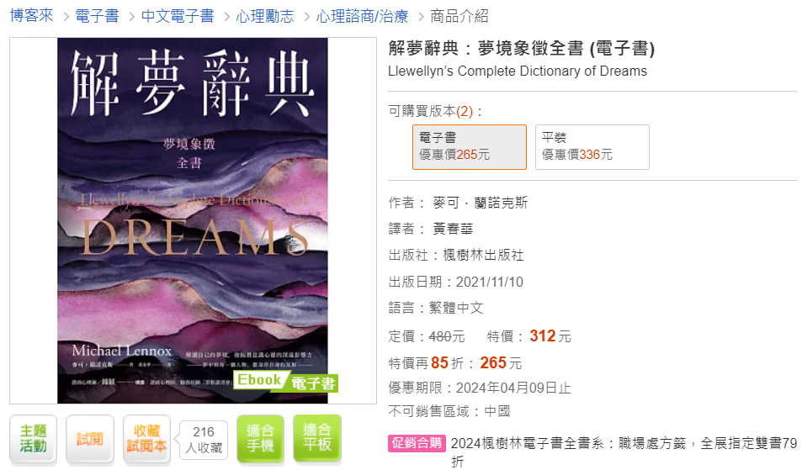The width and height of the screenshot is (802, 470).
Task: Open the 主題活動 badge button
Action: [x=34, y=439]
